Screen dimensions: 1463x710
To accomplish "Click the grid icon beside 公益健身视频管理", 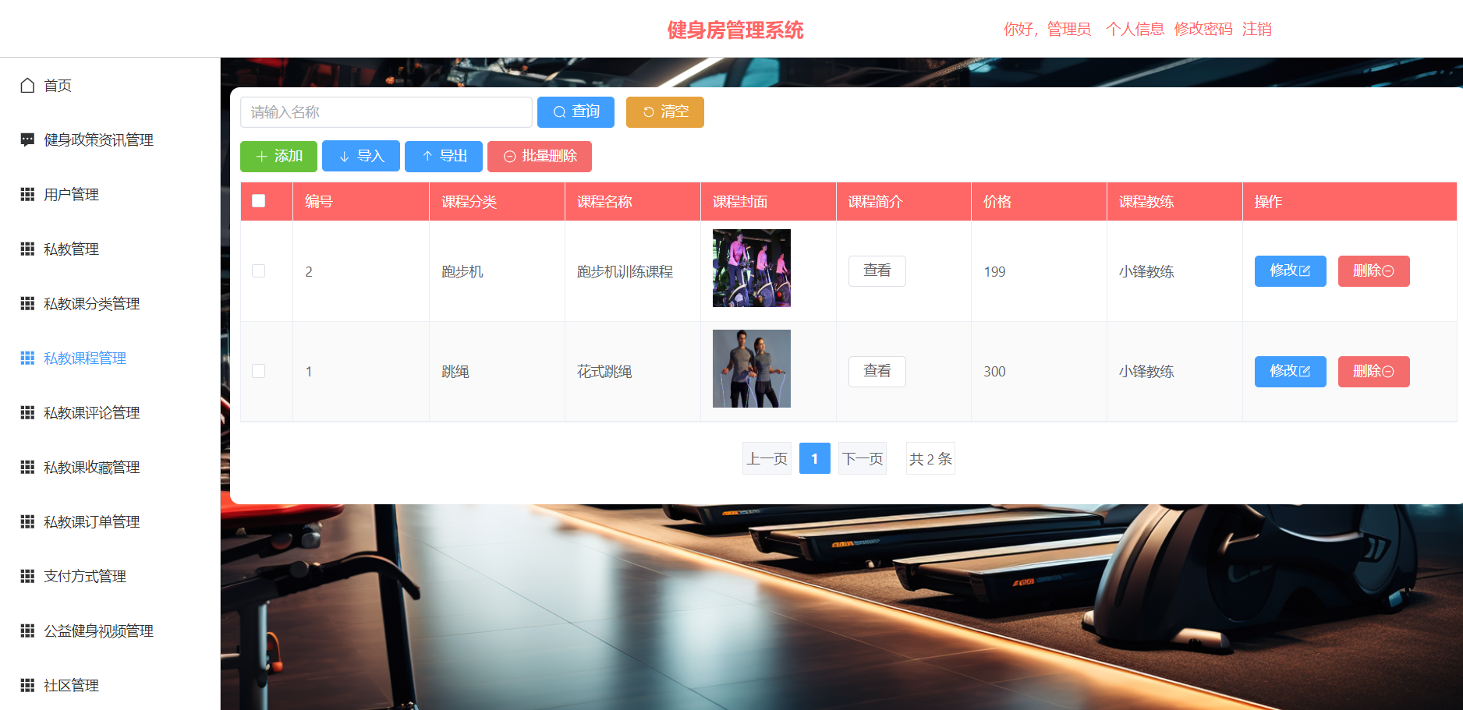I will [27, 631].
